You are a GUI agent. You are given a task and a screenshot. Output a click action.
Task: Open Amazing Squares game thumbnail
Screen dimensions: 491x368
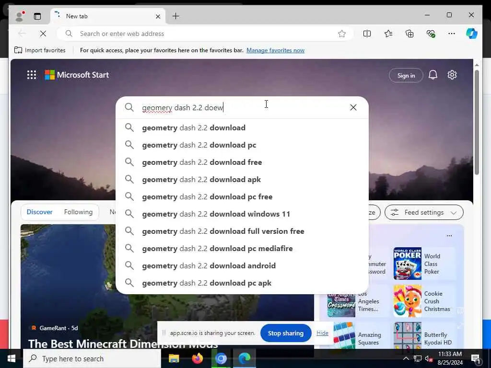tap(344, 335)
